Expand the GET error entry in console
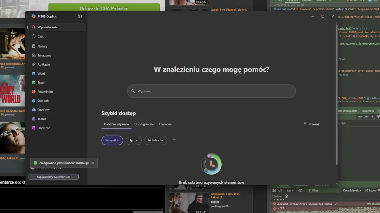Viewport: 380px width, 213px height. (278, 209)
